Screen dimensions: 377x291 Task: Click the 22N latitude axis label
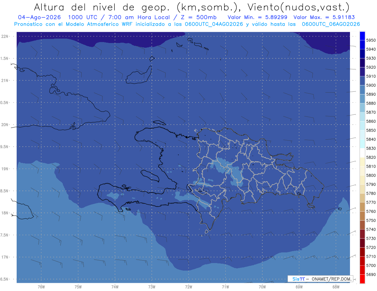coord(5,36)
